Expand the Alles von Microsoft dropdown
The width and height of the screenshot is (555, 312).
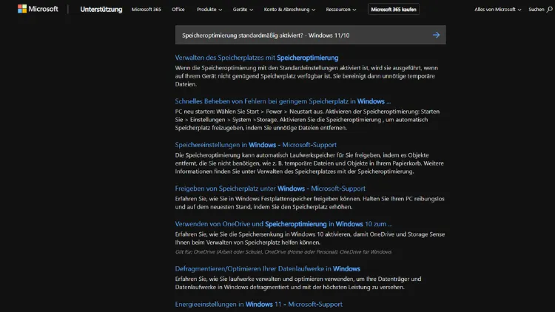point(498,10)
